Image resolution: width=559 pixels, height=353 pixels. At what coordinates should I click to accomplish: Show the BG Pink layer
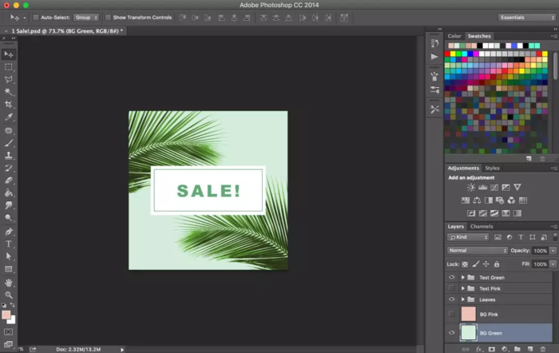(x=451, y=314)
